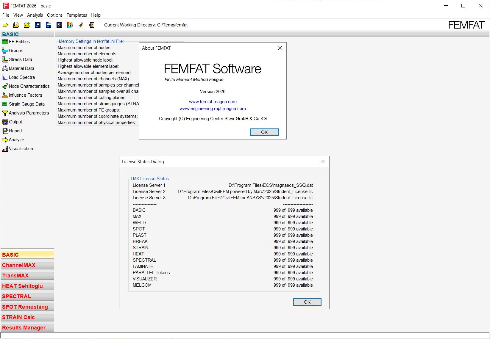This screenshot has height=339, width=490.
Task: Switch to the STRAIN Calc module
Action: pos(27,317)
